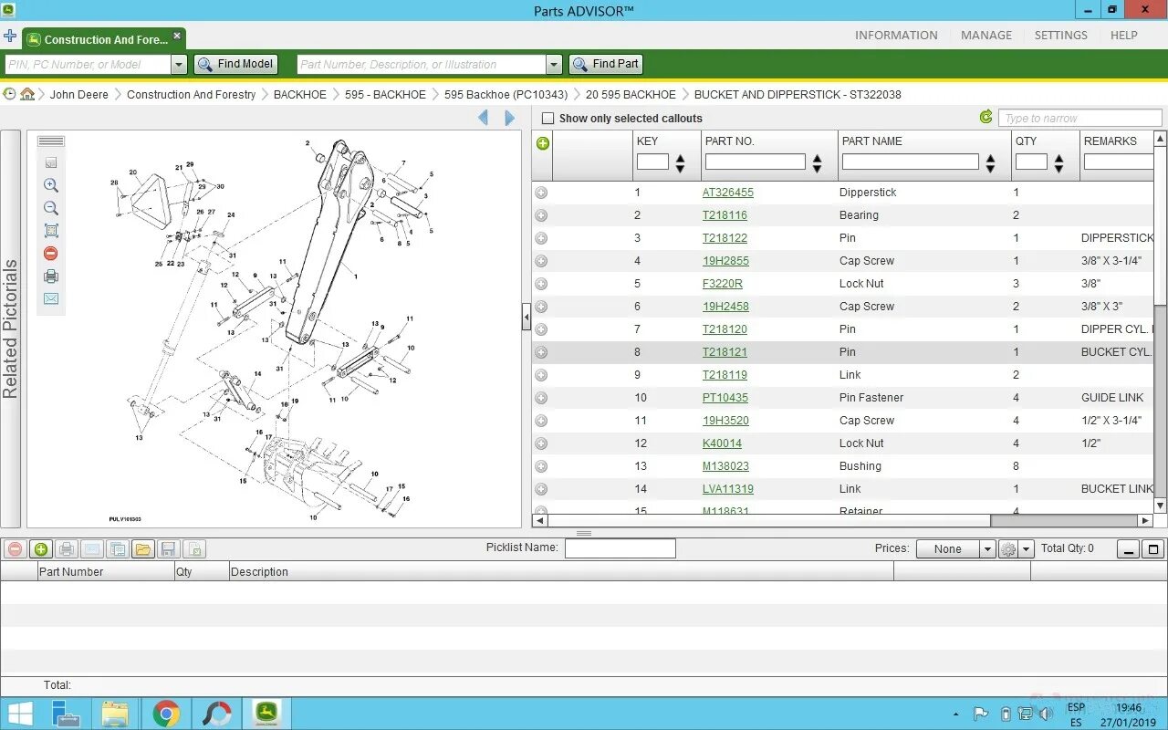Open a saved picklist with the folder icon

142,549
